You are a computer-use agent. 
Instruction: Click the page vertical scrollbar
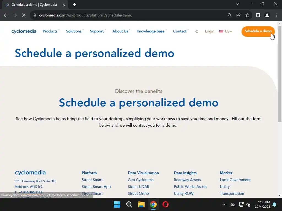pyautogui.click(x=280, y=74)
